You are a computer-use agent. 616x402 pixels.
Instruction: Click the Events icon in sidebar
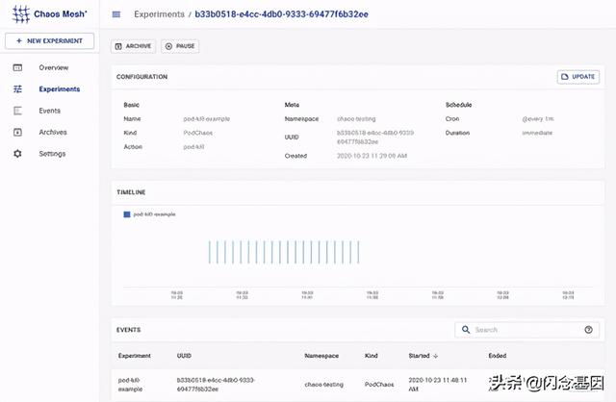click(17, 111)
